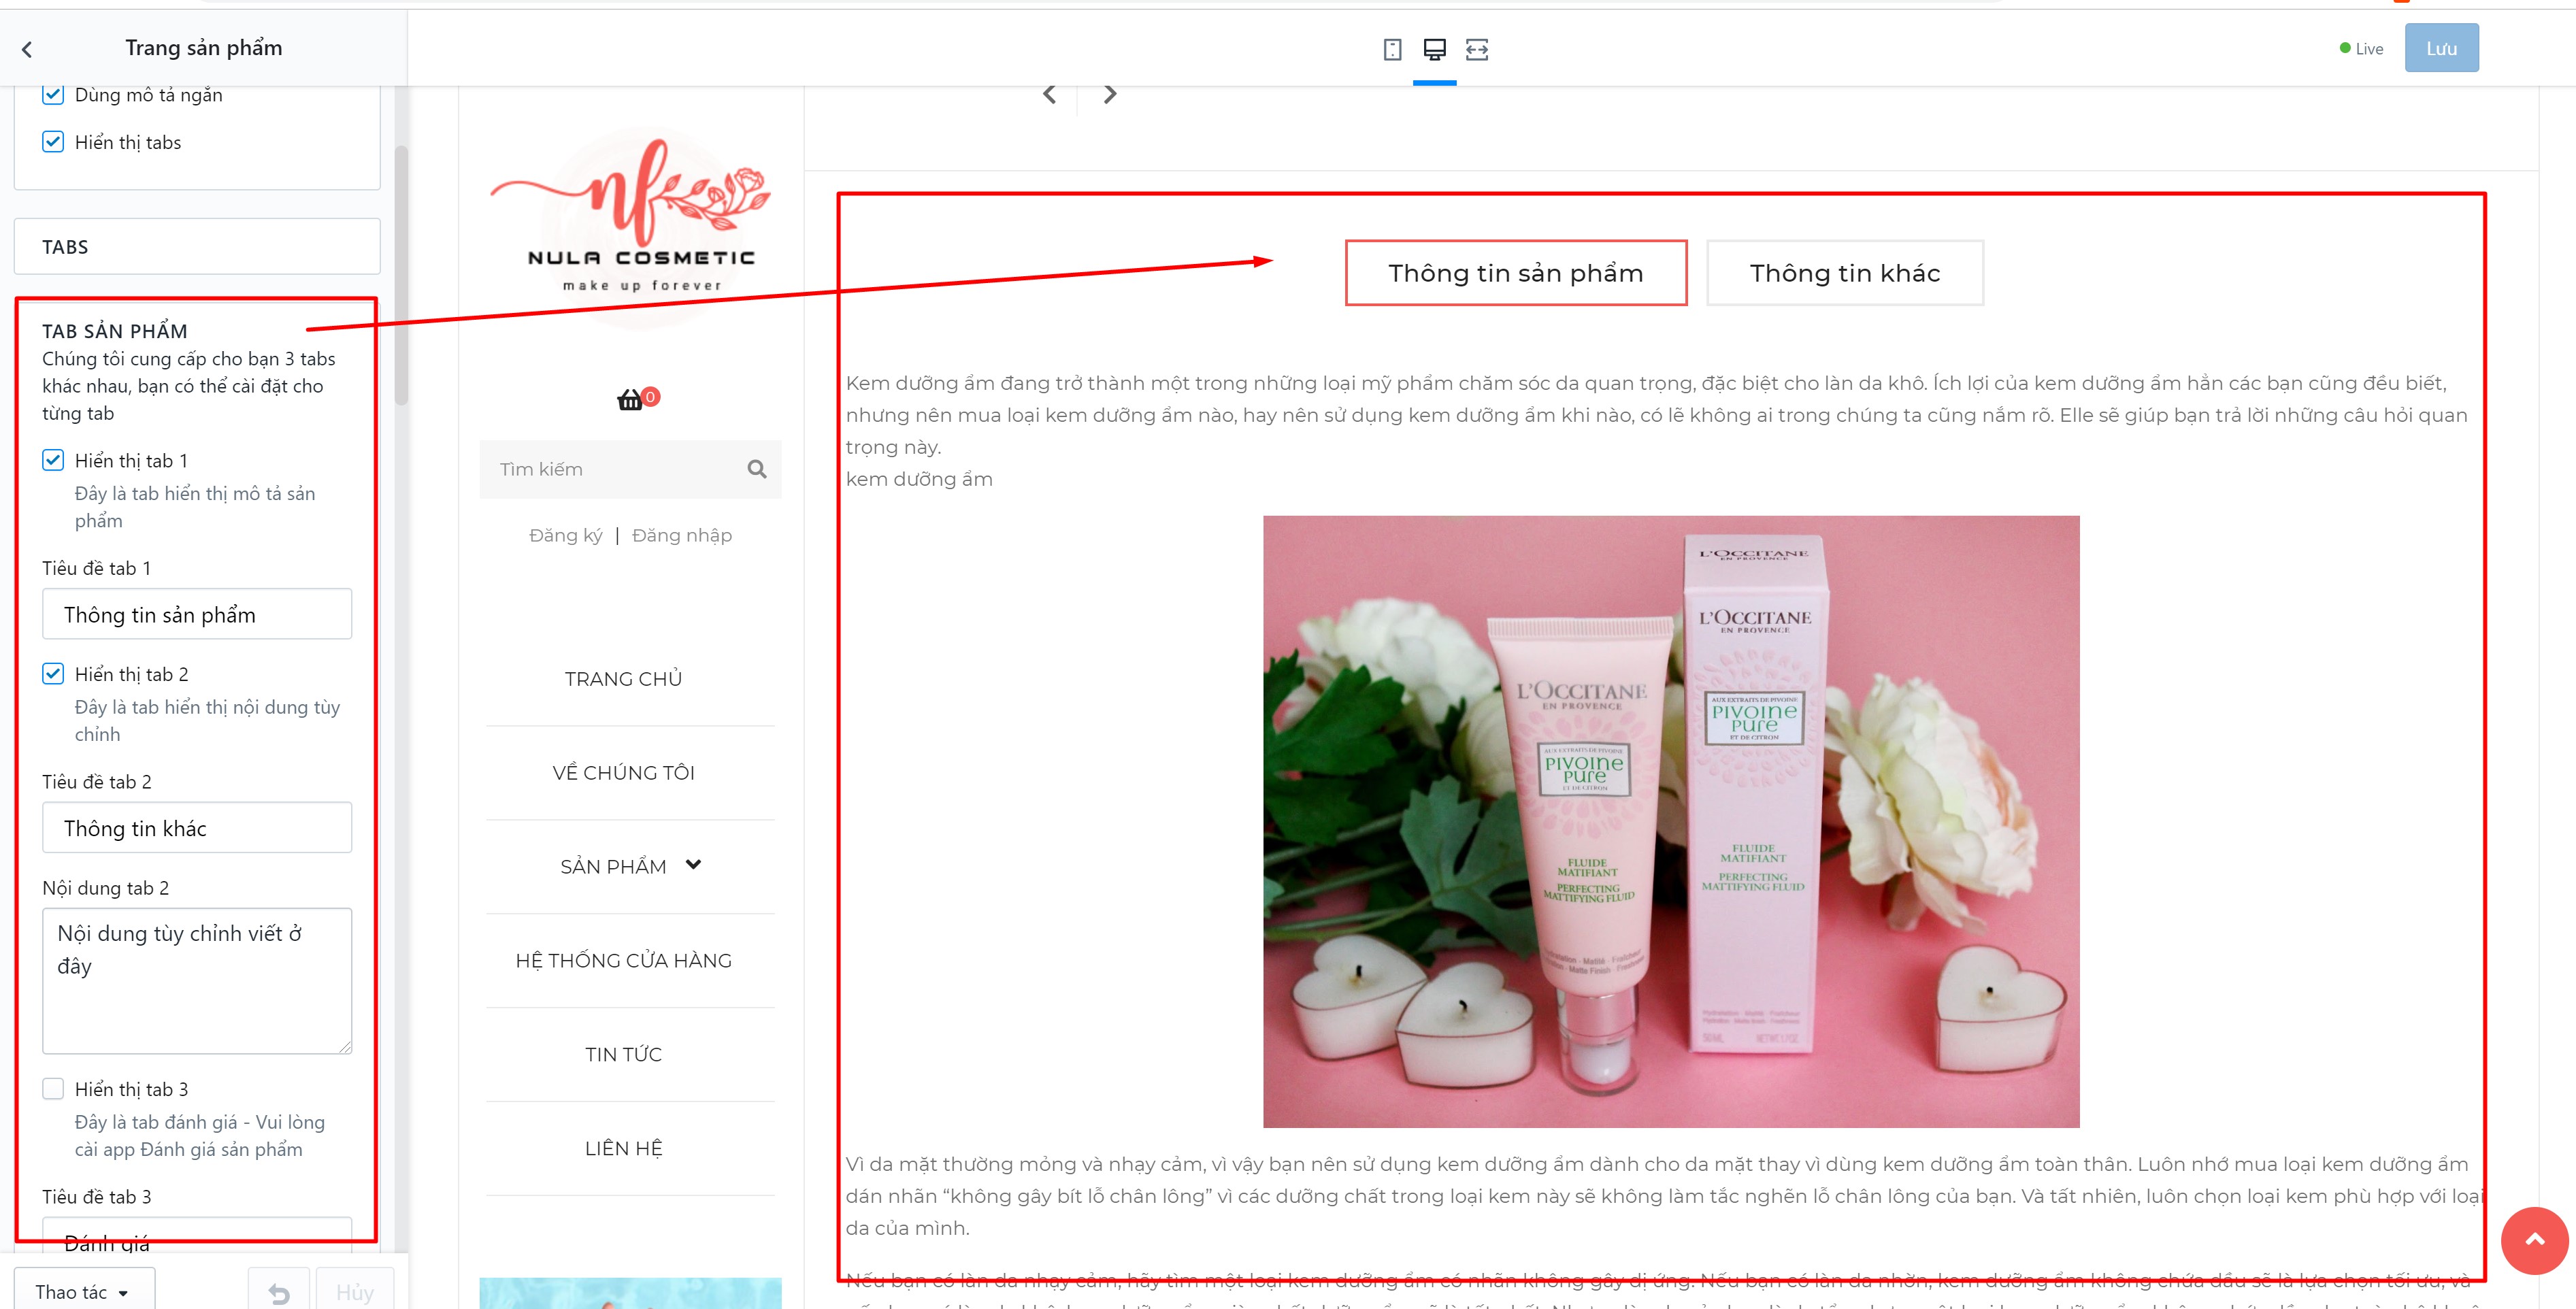Open LIÊN HỆ menu item

point(623,1149)
